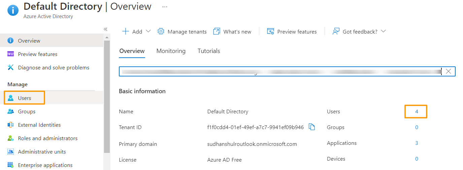The image size is (463, 170).
Task: Open Enterprise applications
Action: (x=52, y=165)
